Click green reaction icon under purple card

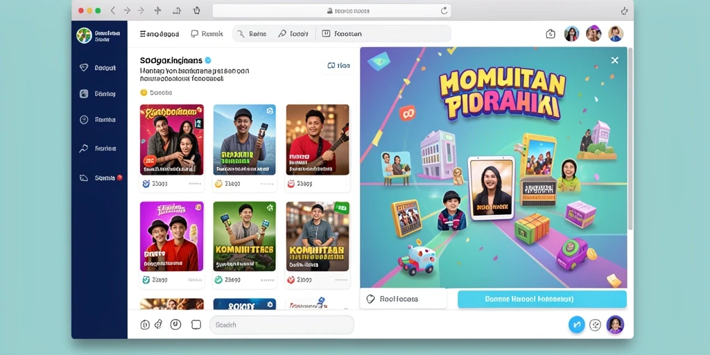(x=146, y=280)
